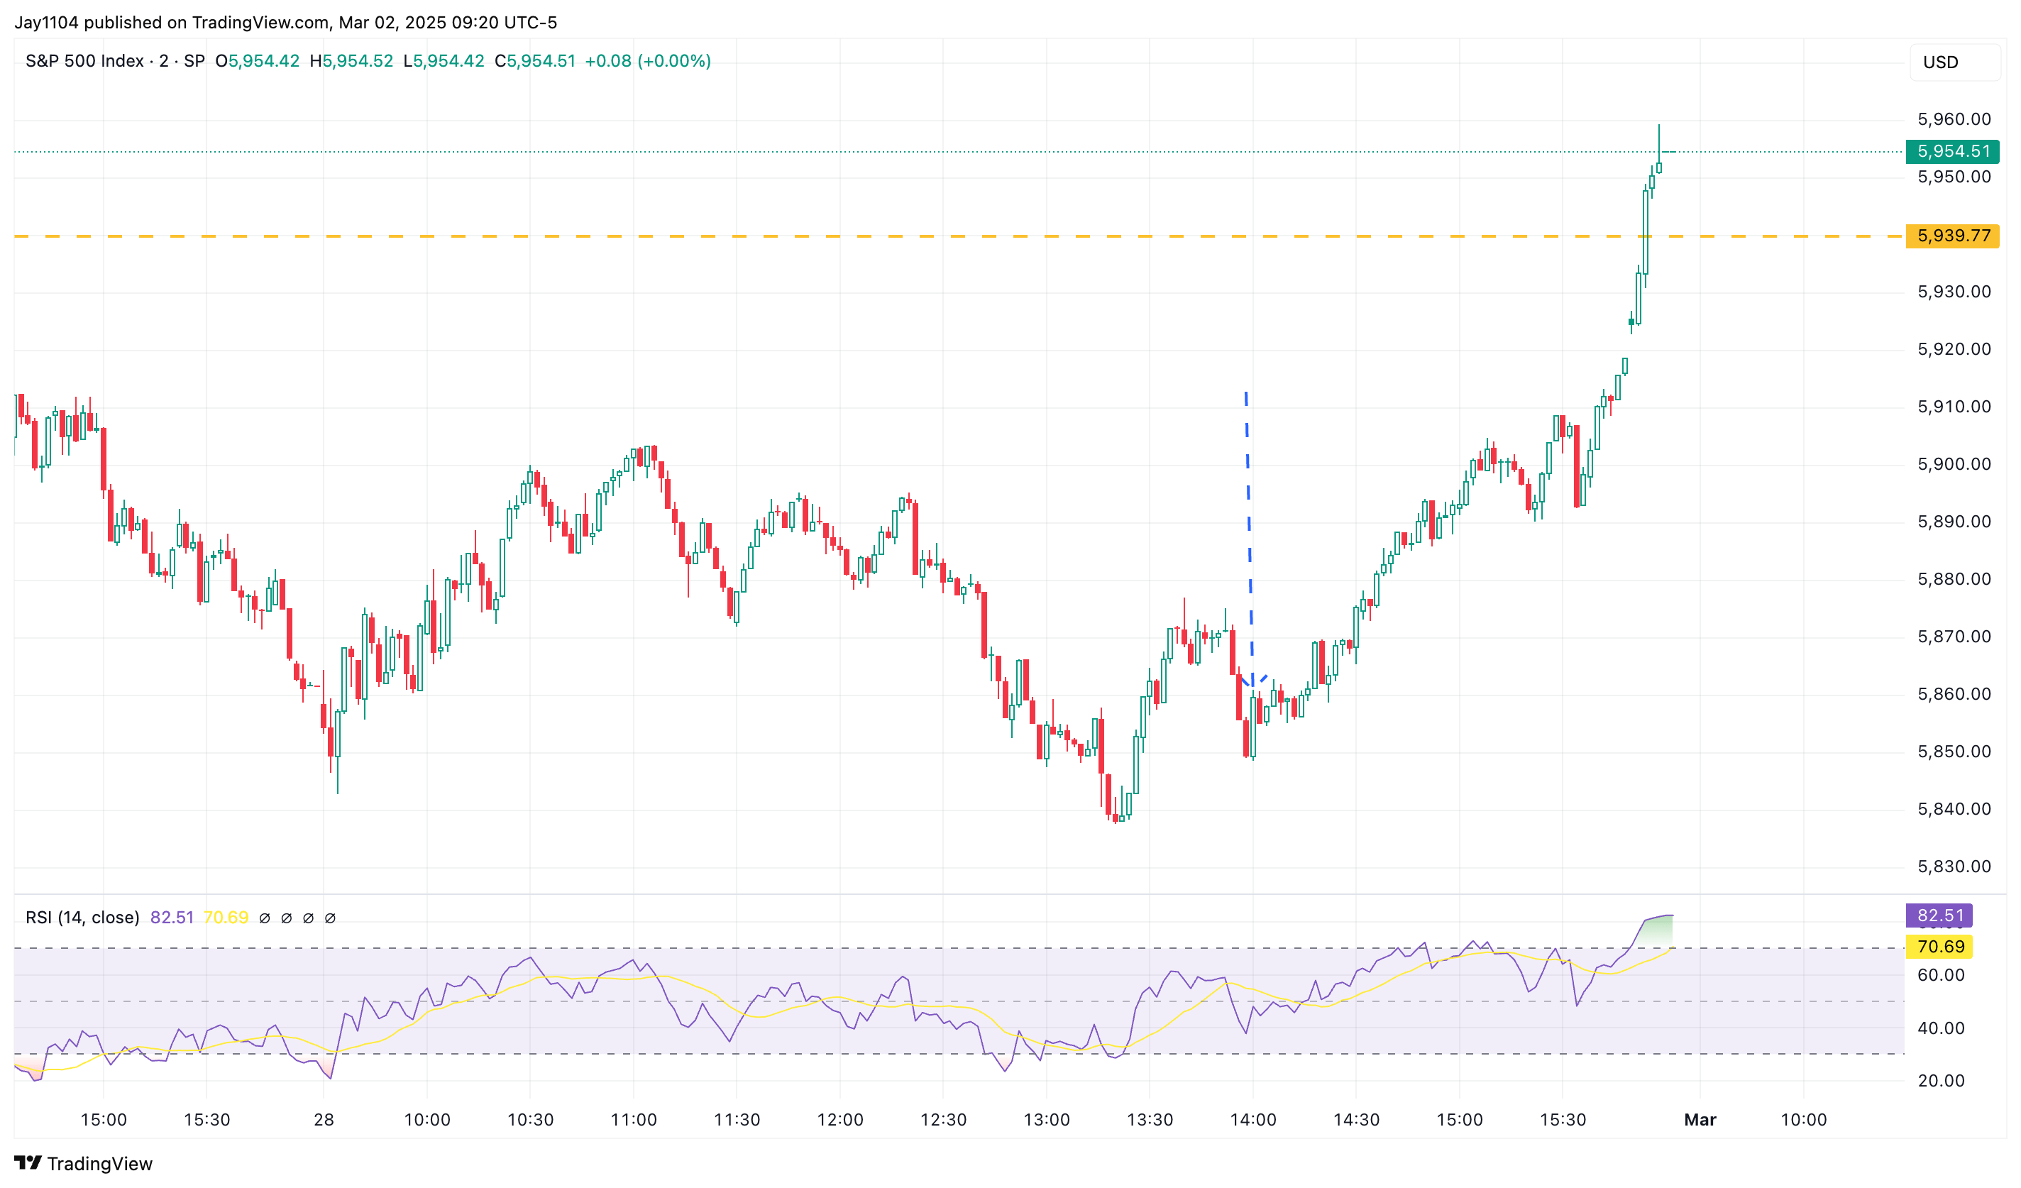The image size is (2021, 1188).
Task: Click the TradingView logo icon
Action: (x=28, y=1162)
